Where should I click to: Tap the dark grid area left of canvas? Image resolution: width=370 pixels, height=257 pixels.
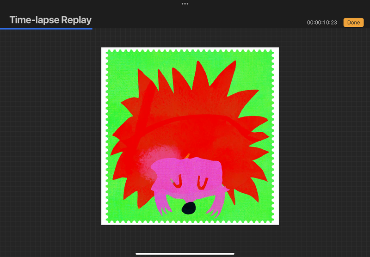click(x=51, y=139)
